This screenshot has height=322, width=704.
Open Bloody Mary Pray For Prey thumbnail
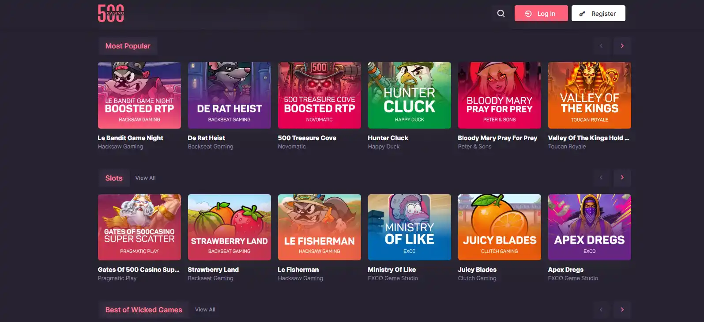point(500,95)
